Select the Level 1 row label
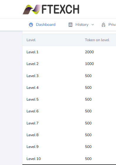This screenshot has width=116, height=165. pyautogui.click(x=32, y=52)
